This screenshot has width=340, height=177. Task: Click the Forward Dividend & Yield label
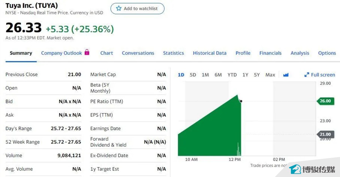click(109, 142)
